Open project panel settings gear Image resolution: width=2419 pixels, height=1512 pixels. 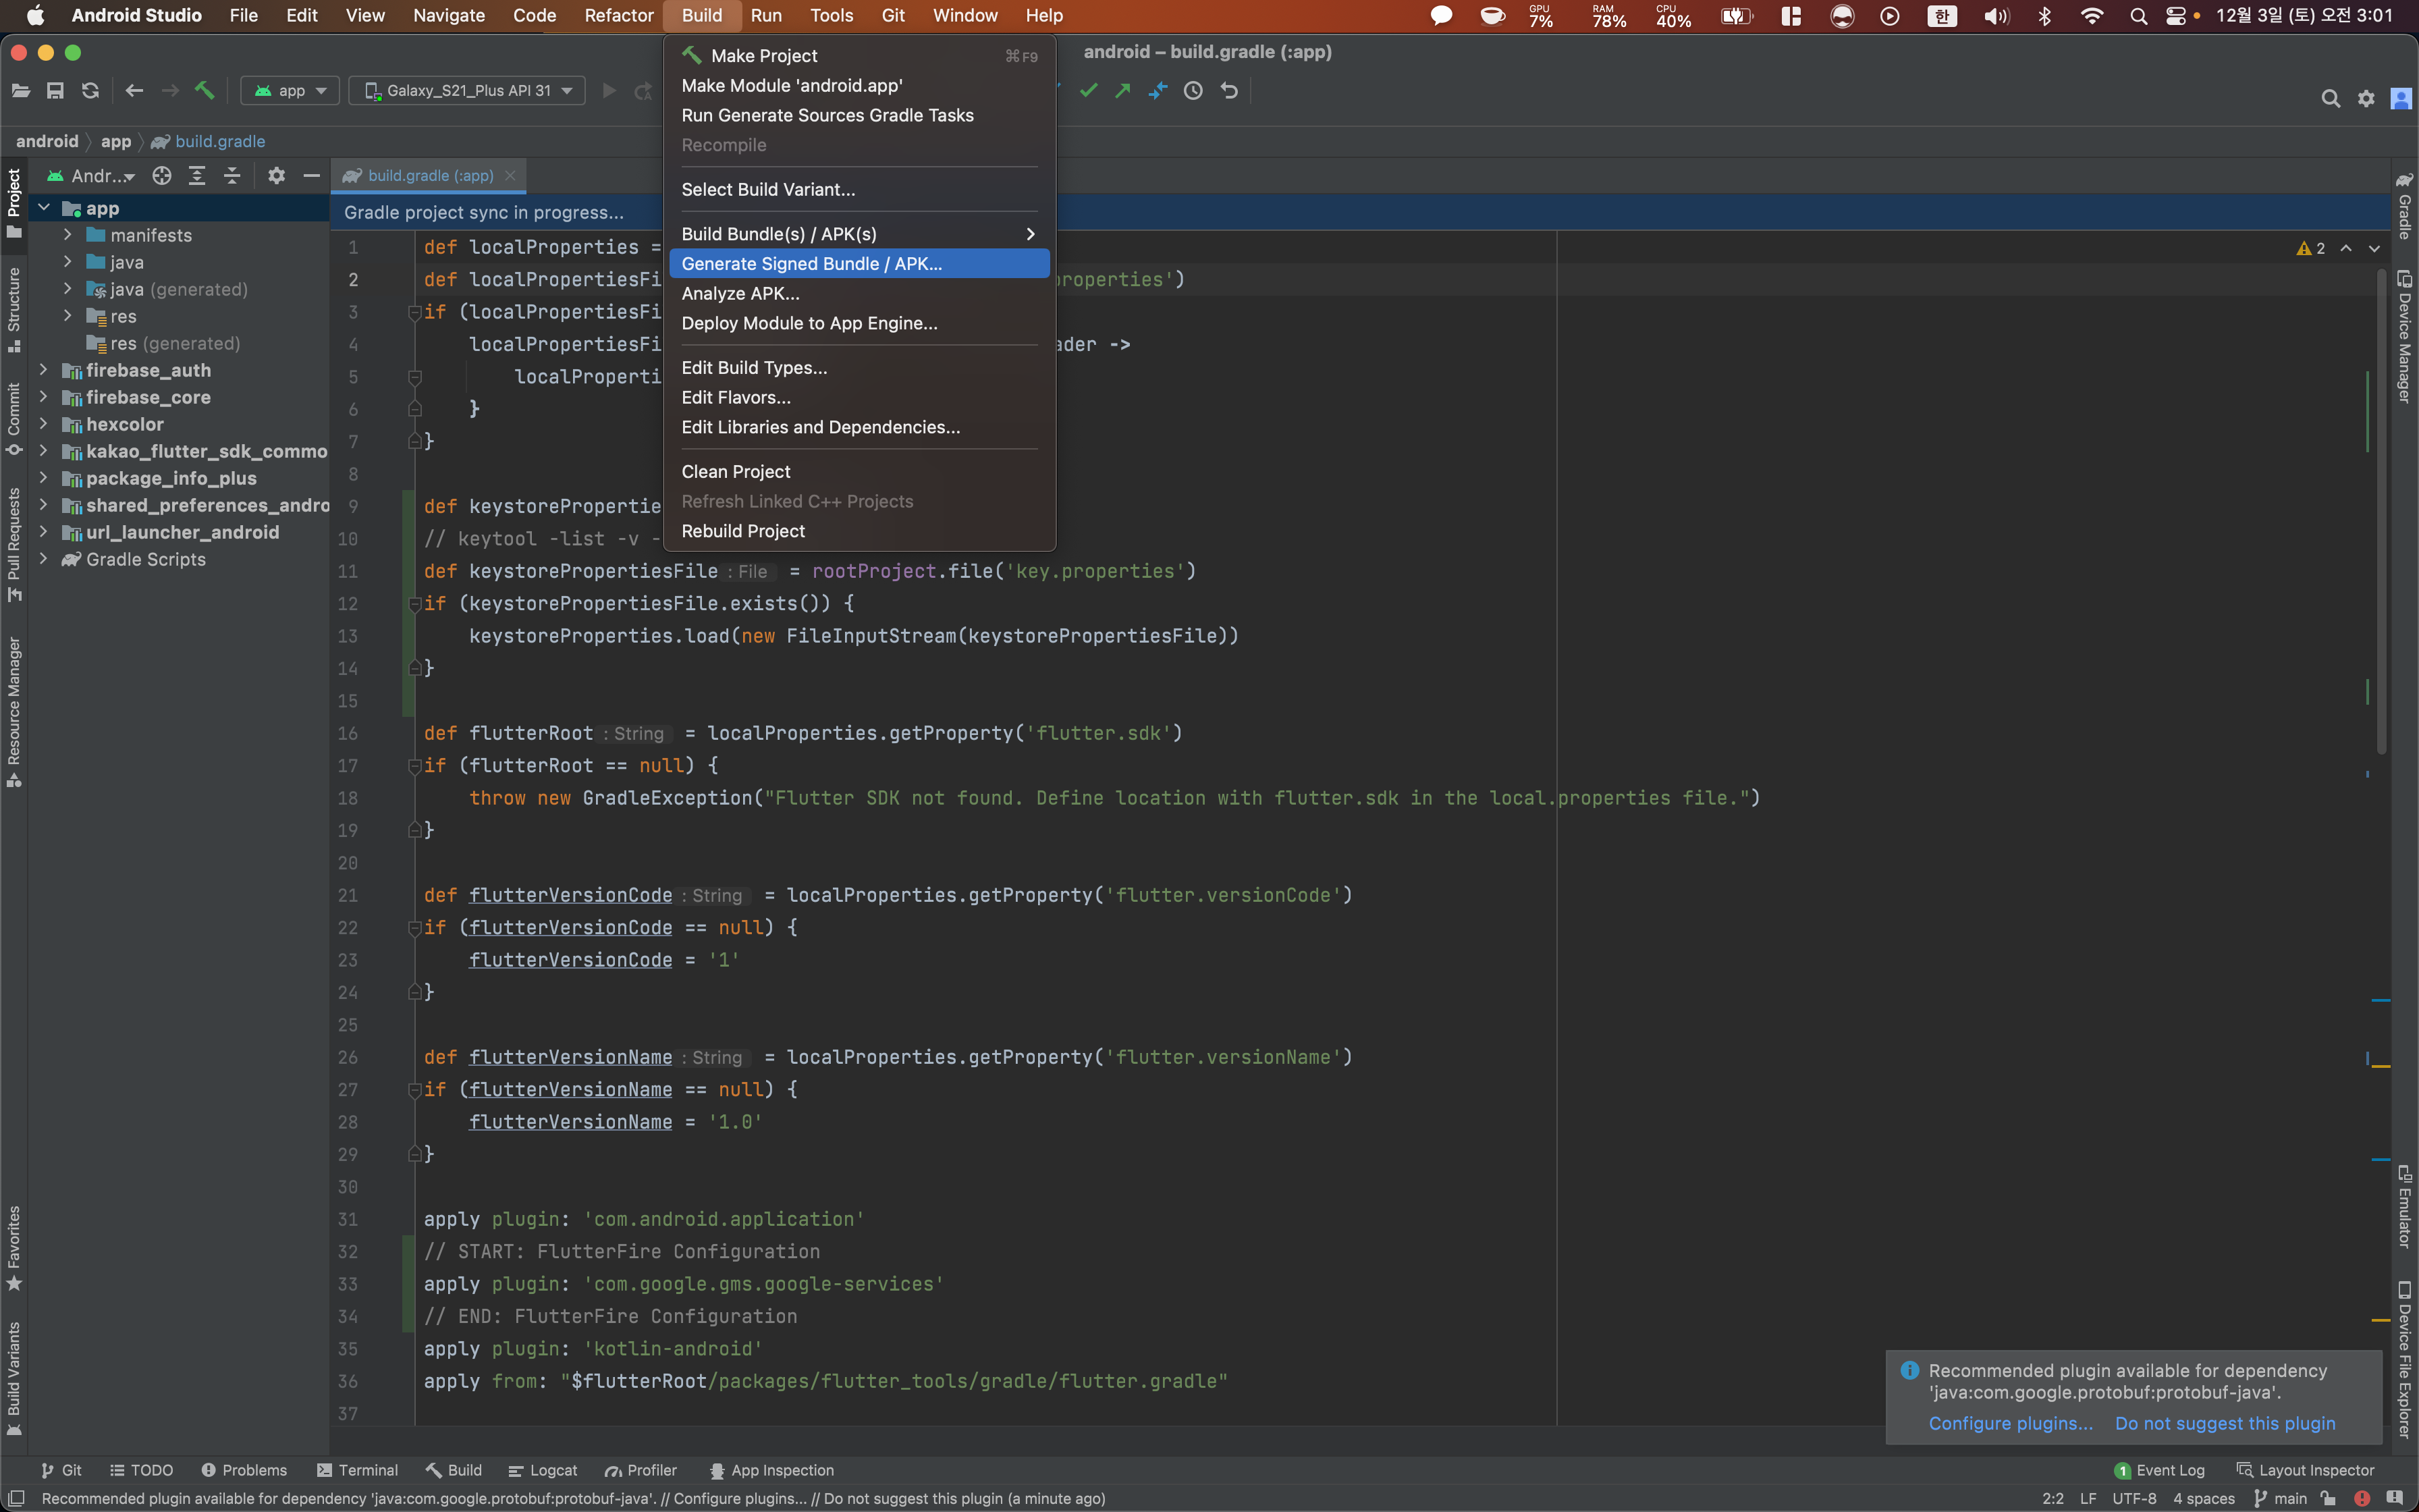pyautogui.click(x=277, y=176)
